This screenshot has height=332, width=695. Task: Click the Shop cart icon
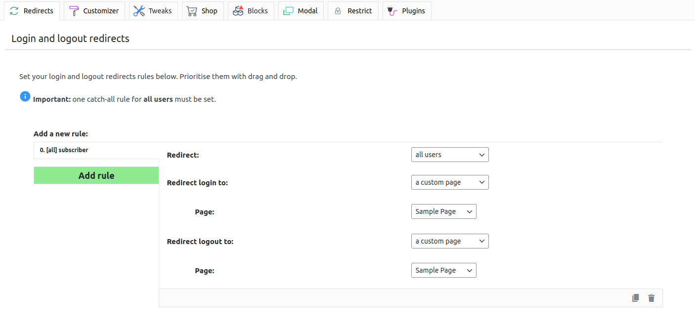(x=192, y=11)
